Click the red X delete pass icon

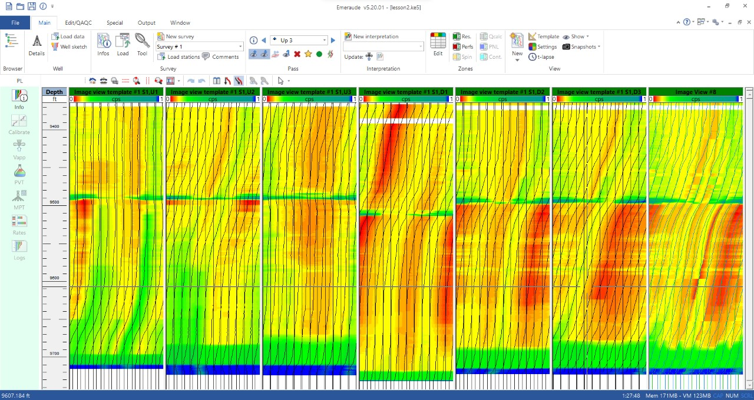pos(297,54)
